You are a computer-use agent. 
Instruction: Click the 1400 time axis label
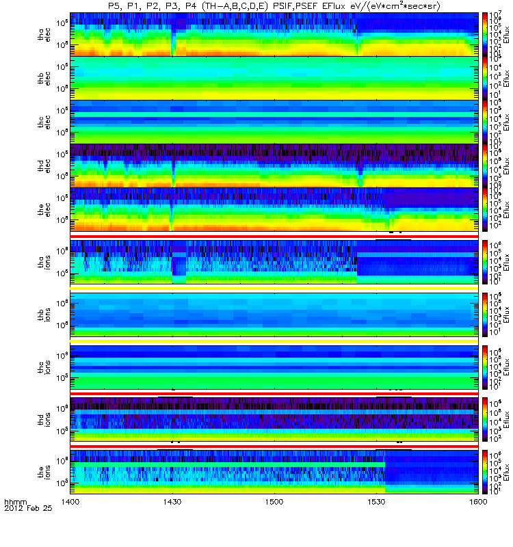pos(70,502)
